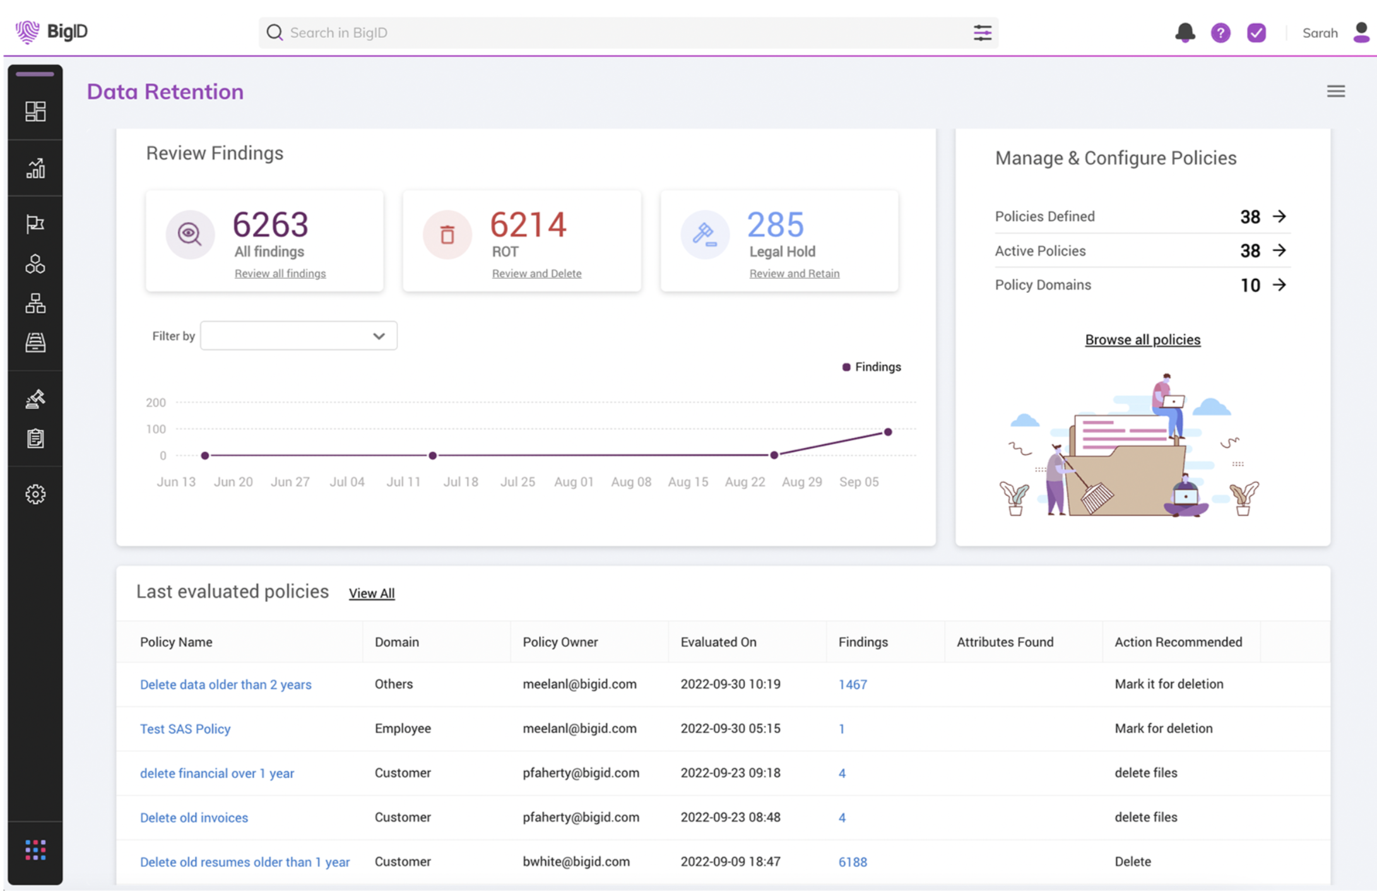This screenshot has width=1377, height=891.
Task: Open search filter options icon
Action: coord(982,33)
